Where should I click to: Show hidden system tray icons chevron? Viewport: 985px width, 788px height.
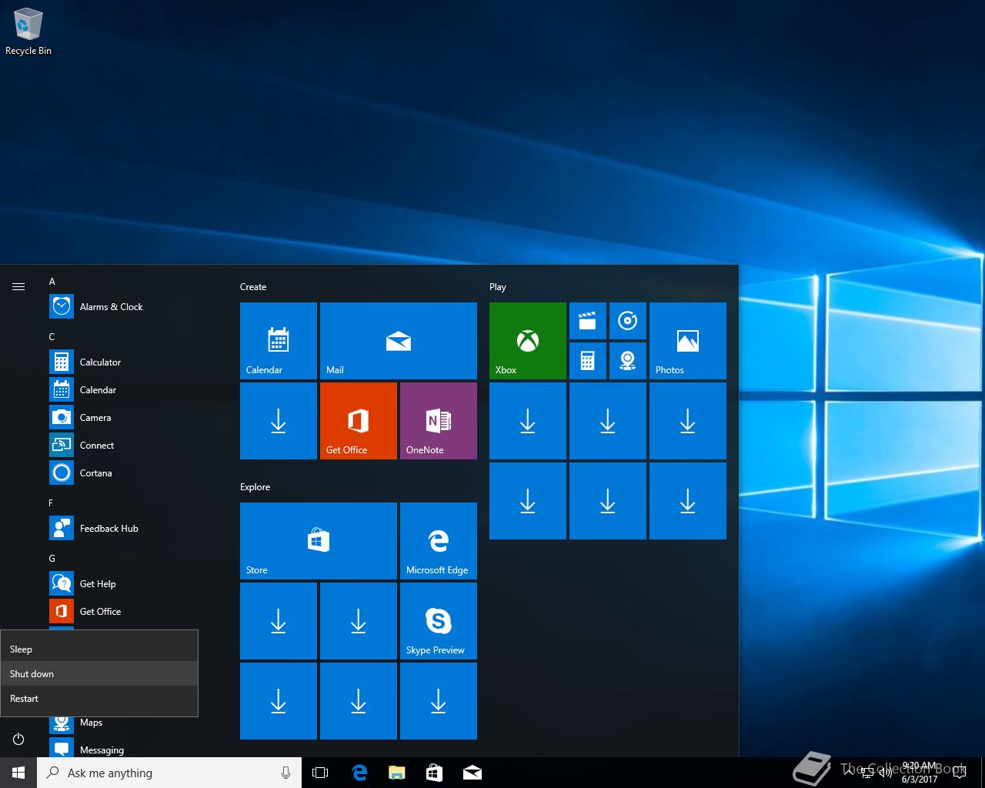pyautogui.click(x=849, y=773)
